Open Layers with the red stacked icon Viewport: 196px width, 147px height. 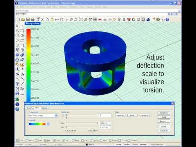point(129,20)
